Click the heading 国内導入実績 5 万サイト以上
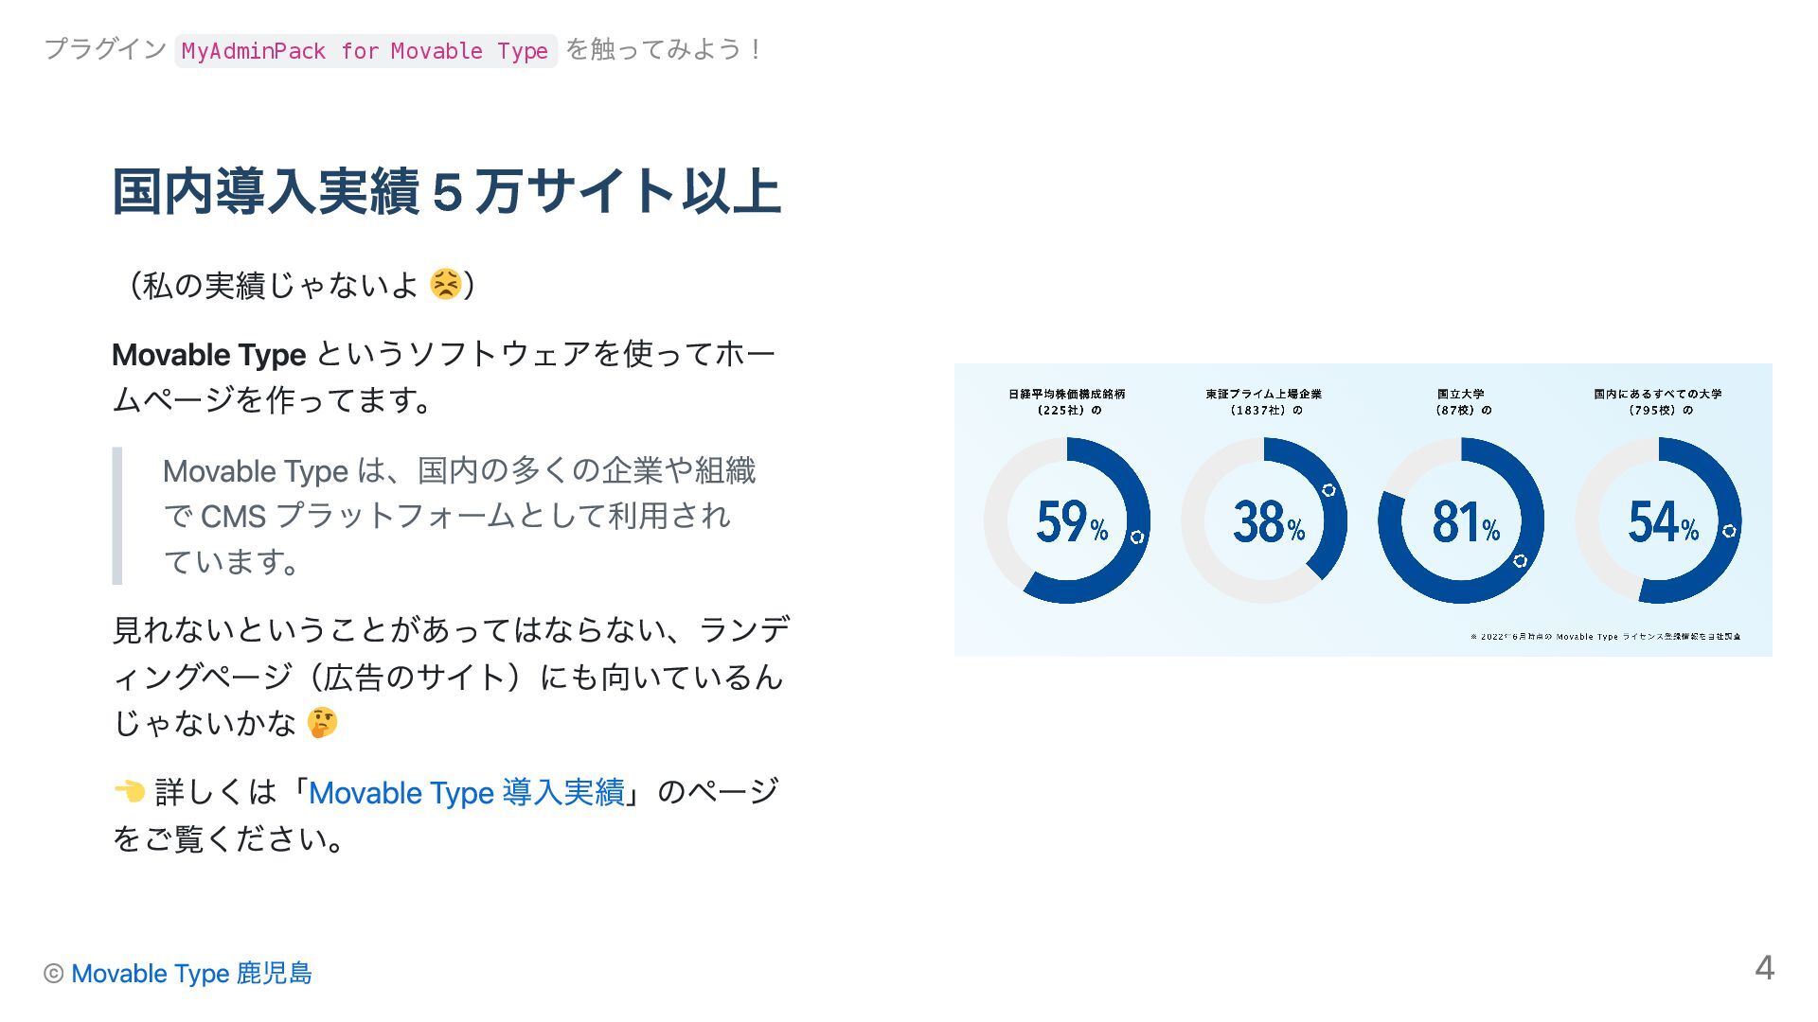1818x1022 pixels. pyautogui.click(x=446, y=191)
